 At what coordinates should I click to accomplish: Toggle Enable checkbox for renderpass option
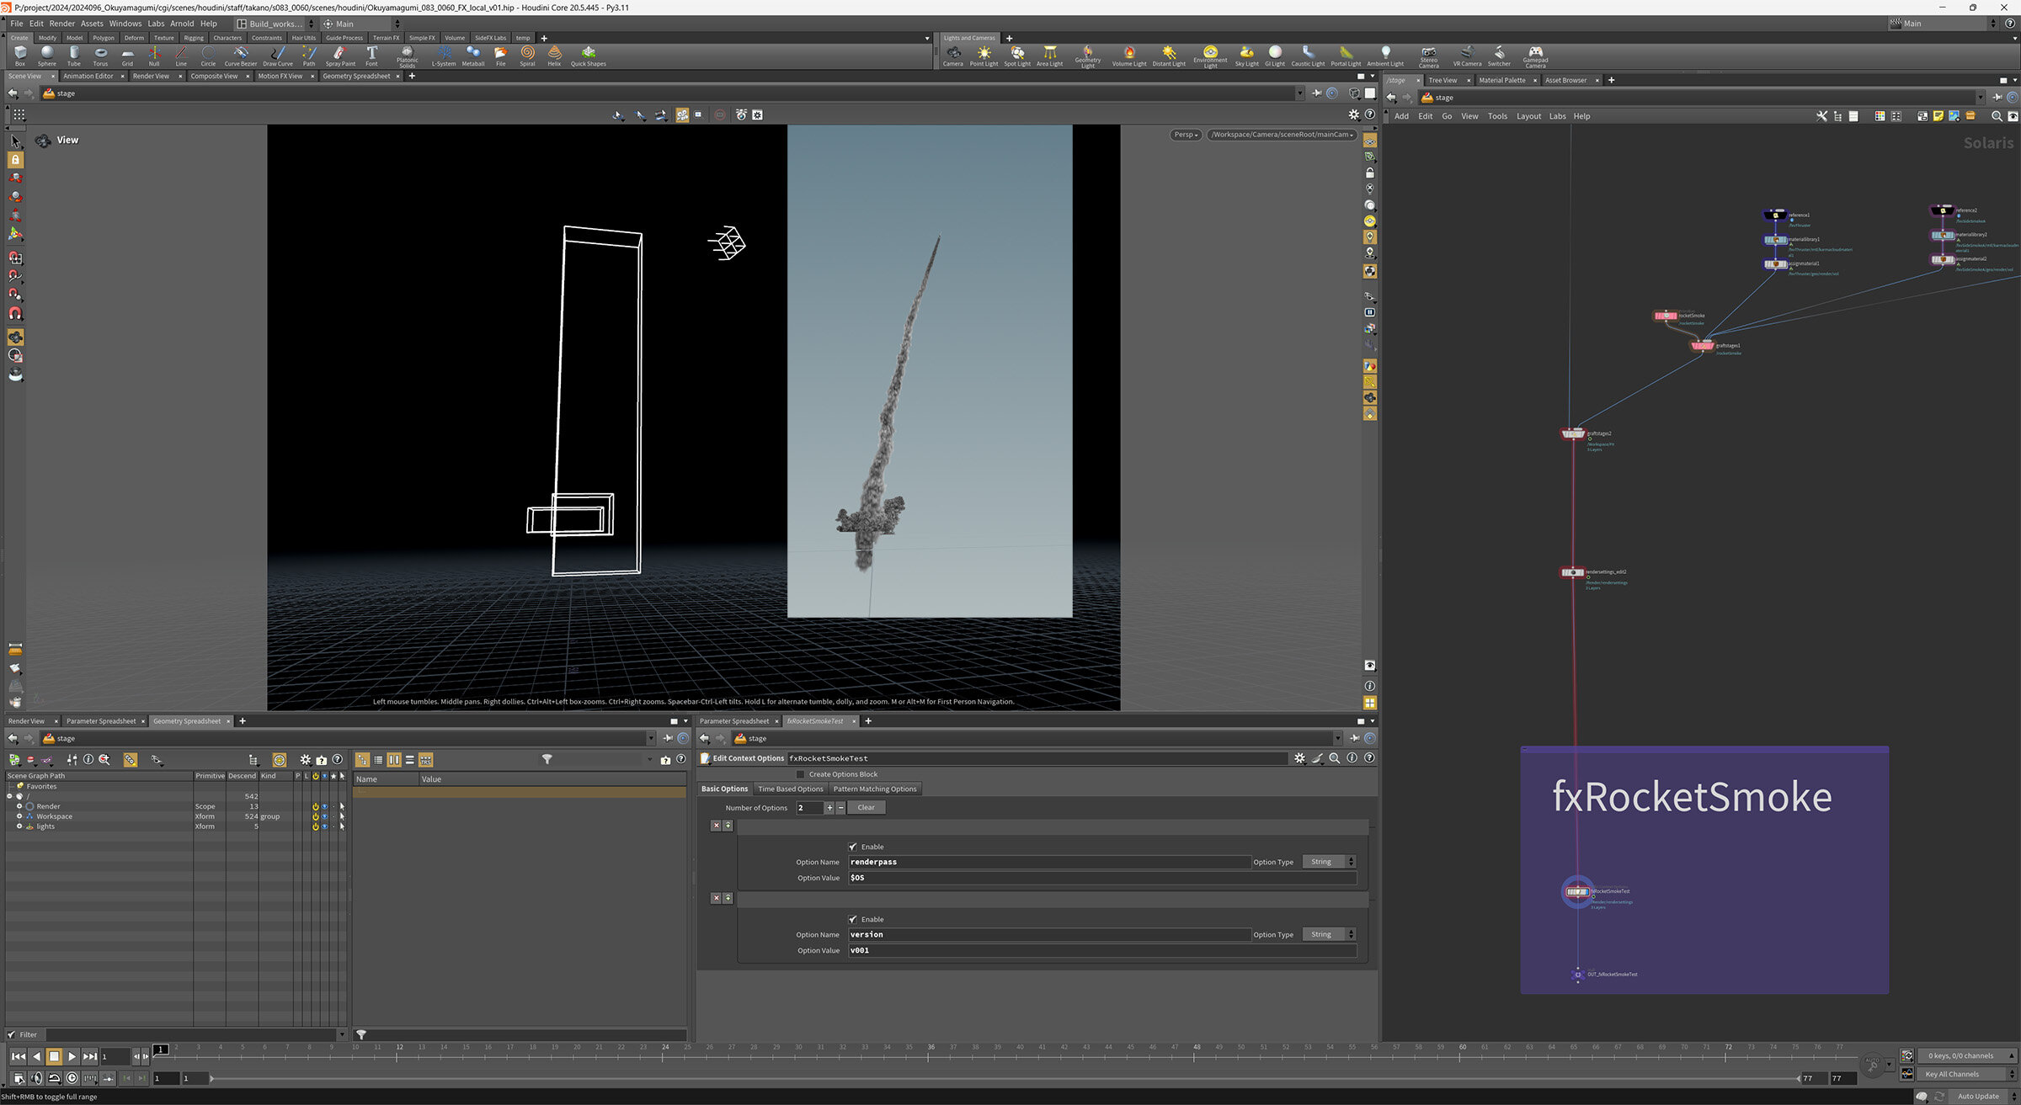(853, 847)
